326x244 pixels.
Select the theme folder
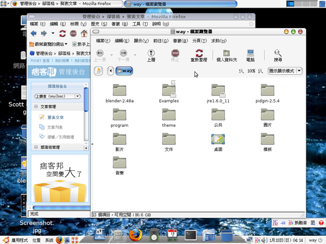[169, 118]
